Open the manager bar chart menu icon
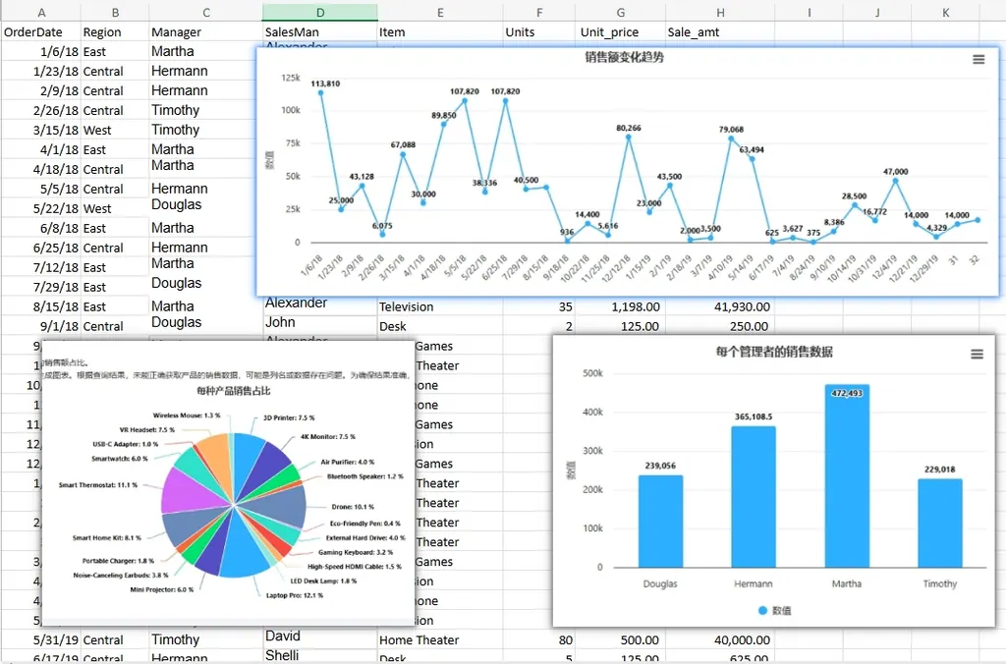1006x664 pixels. [x=977, y=355]
